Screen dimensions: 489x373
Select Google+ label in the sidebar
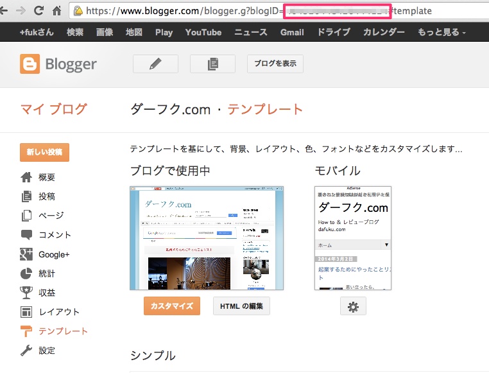[x=54, y=254]
